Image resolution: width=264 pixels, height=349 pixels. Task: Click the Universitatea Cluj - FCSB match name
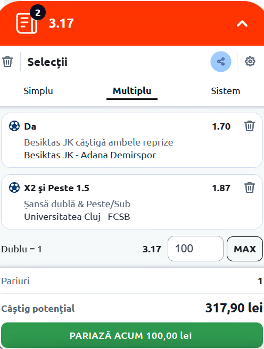[77, 217]
